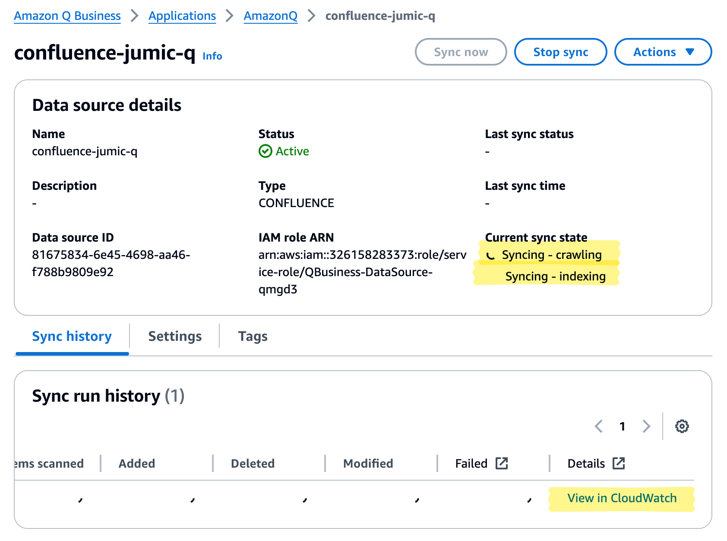Navigate to Amazon Q Business breadcrumb

[x=67, y=16]
